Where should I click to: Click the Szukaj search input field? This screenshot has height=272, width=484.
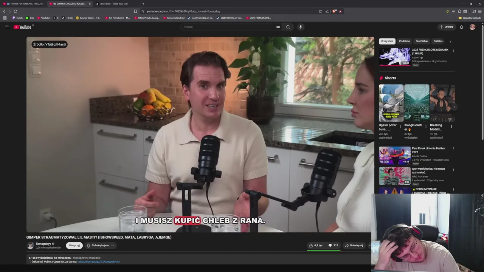[229, 27]
